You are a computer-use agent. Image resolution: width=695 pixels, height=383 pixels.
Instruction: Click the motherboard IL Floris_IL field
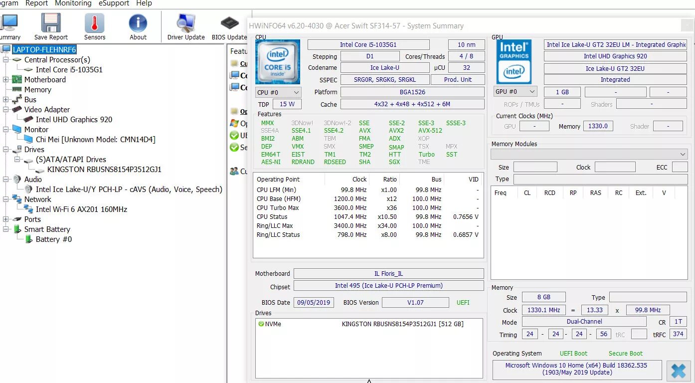pos(388,274)
